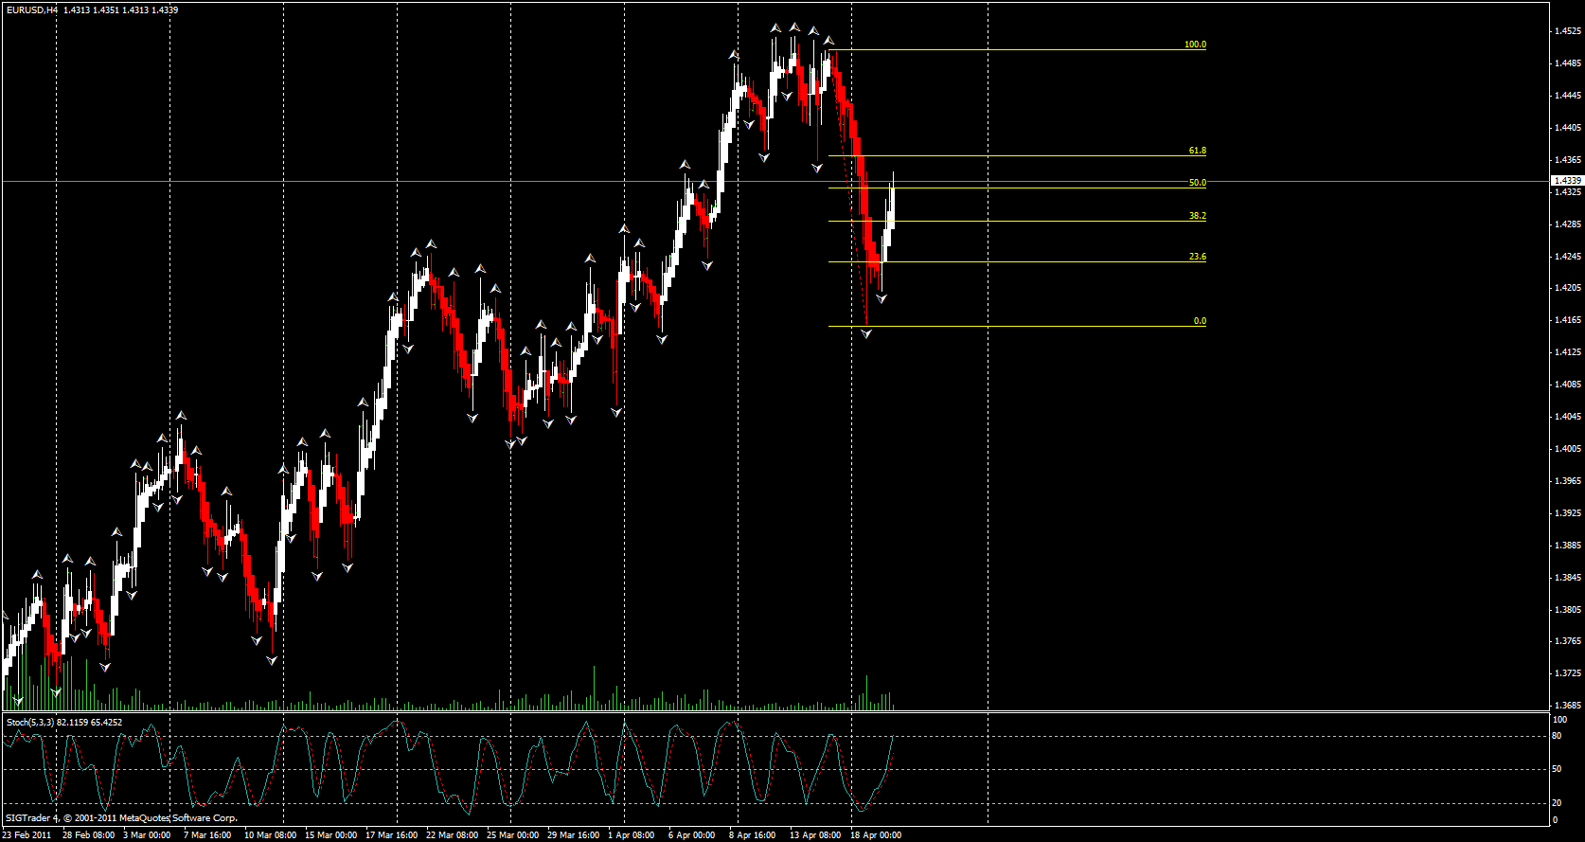Click the 1.4205 price axis label
The width and height of the screenshot is (1585, 842).
pos(1568,288)
